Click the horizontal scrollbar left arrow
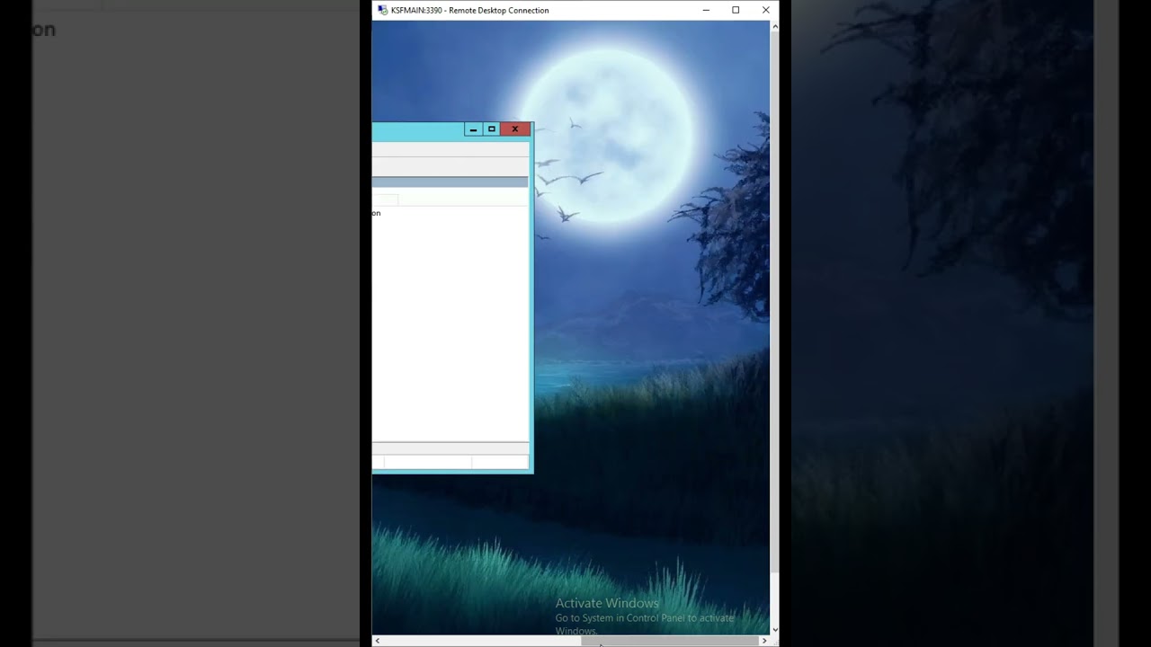 click(x=378, y=641)
